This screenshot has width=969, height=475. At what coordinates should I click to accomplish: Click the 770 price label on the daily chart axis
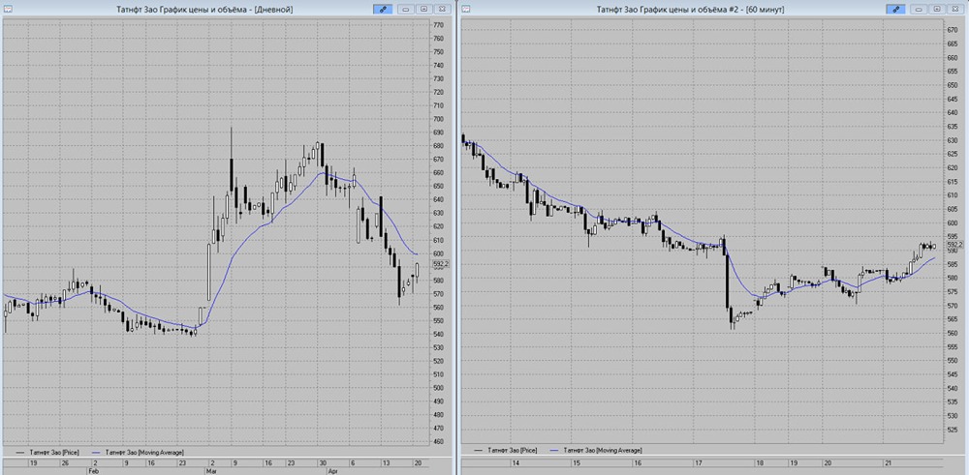[439, 25]
